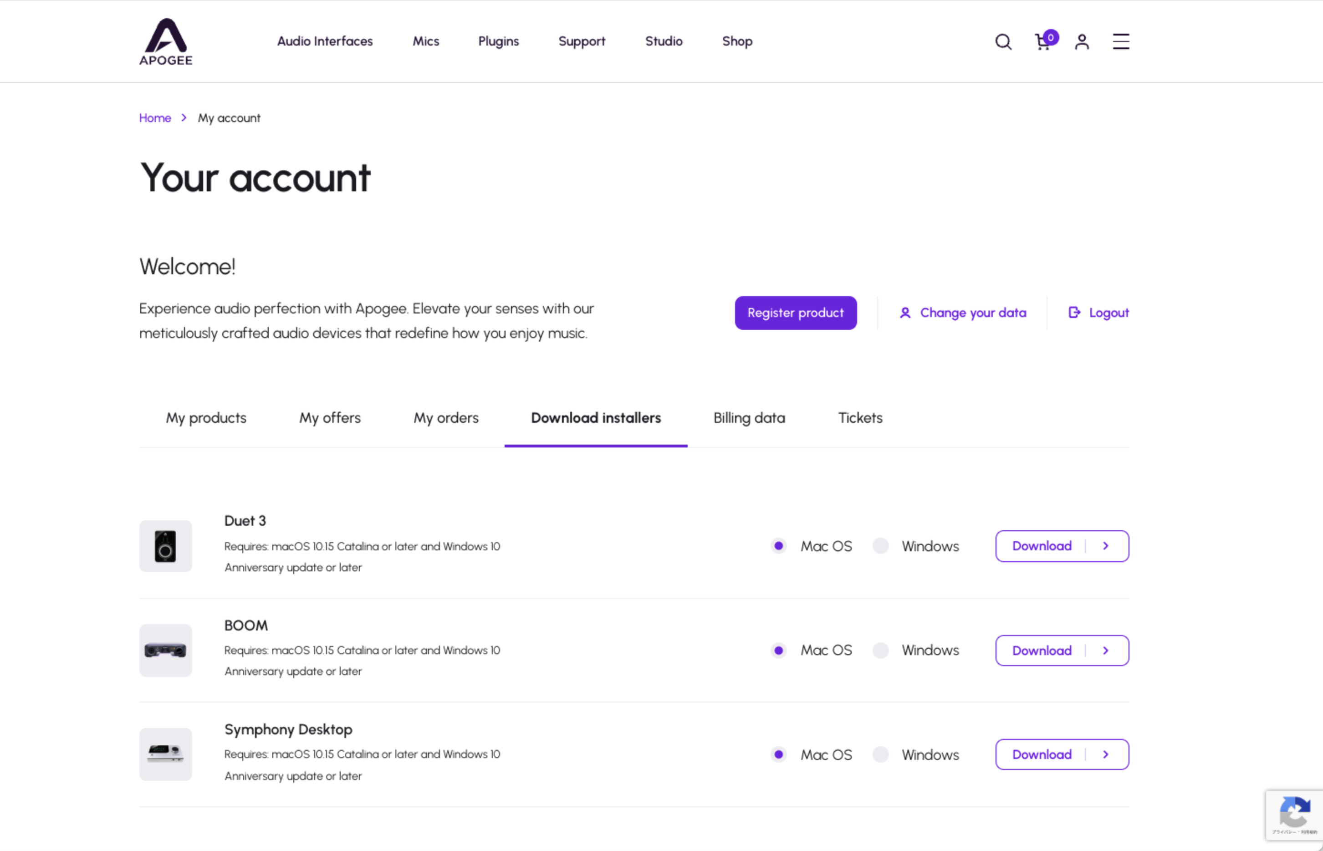Click the Welcome! heading

pyautogui.click(x=187, y=267)
